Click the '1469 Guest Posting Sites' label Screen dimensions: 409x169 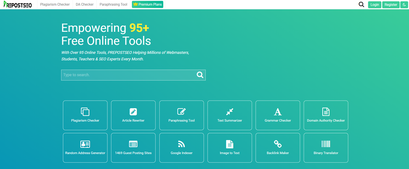pos(133,153)
